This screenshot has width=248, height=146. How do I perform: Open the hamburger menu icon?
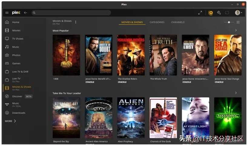pos(7,13)
